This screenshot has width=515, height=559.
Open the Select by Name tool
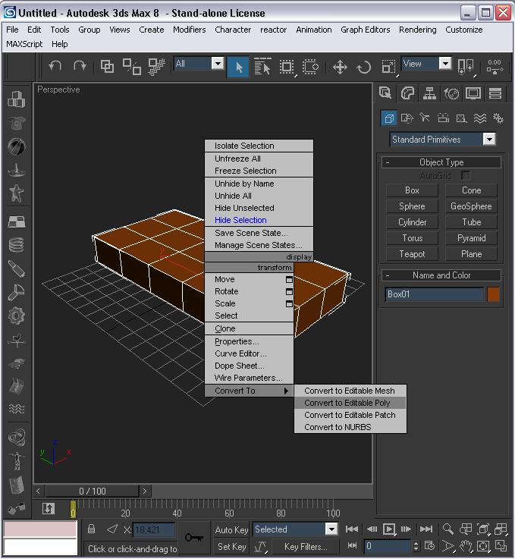[262, 67]
